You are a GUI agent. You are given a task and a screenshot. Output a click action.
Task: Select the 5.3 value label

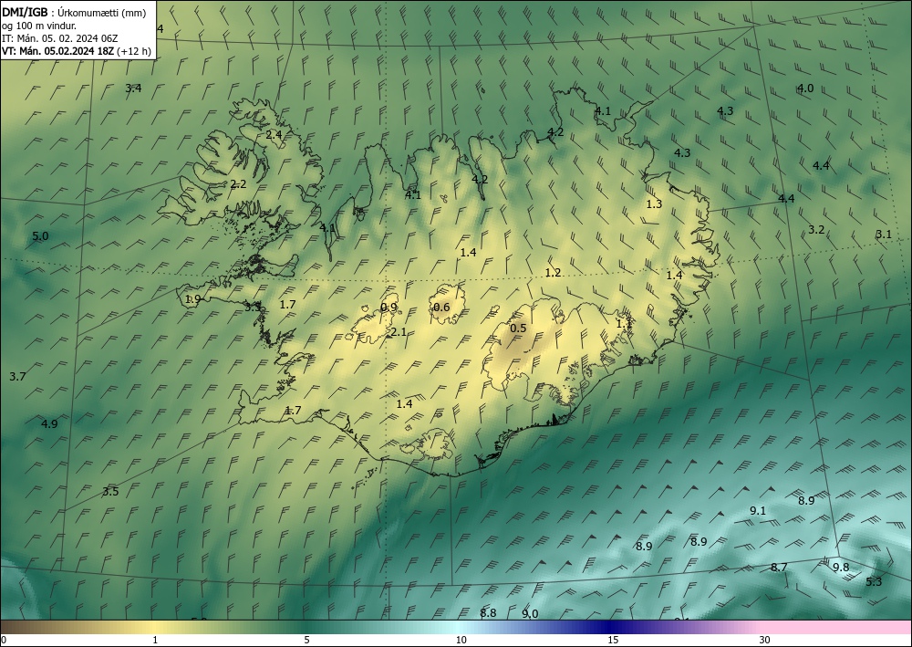(x=875, y=582)
